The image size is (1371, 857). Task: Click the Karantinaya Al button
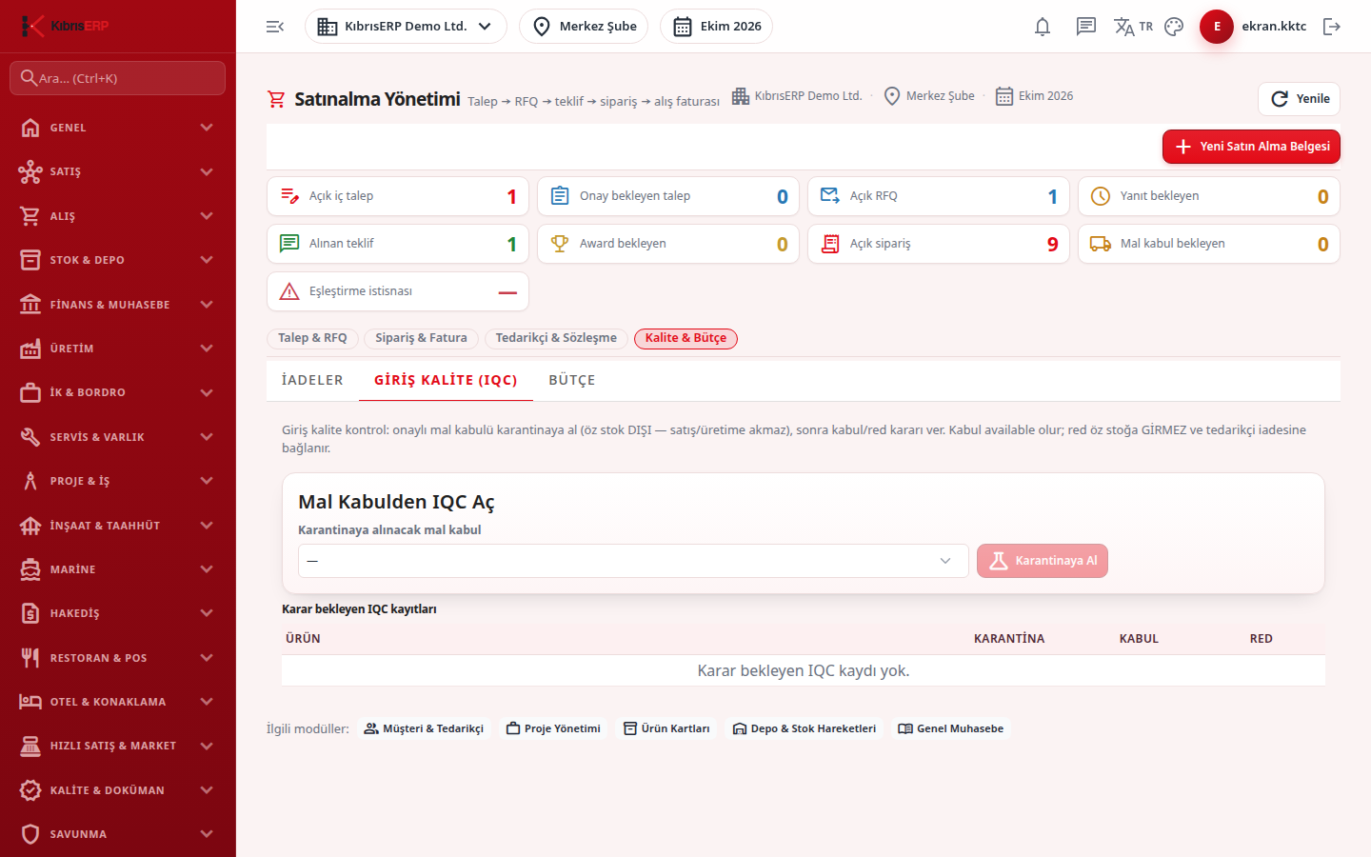tap(1043, 561)
